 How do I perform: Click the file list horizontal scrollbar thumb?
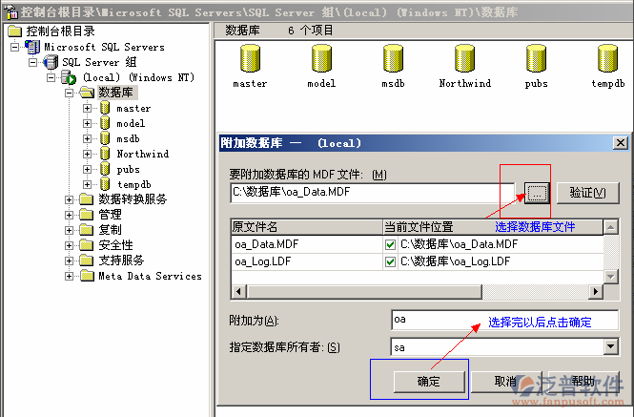point(365,291)
